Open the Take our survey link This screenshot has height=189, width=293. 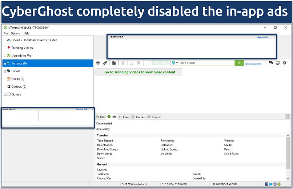coord(253,63)
